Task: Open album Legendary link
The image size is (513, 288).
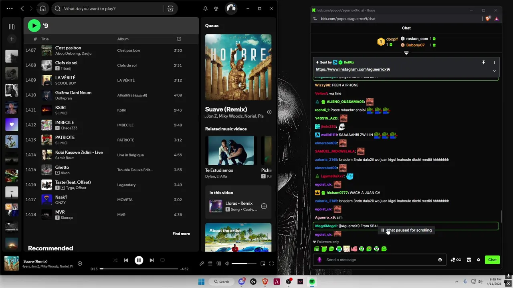Action: (126, 185)
